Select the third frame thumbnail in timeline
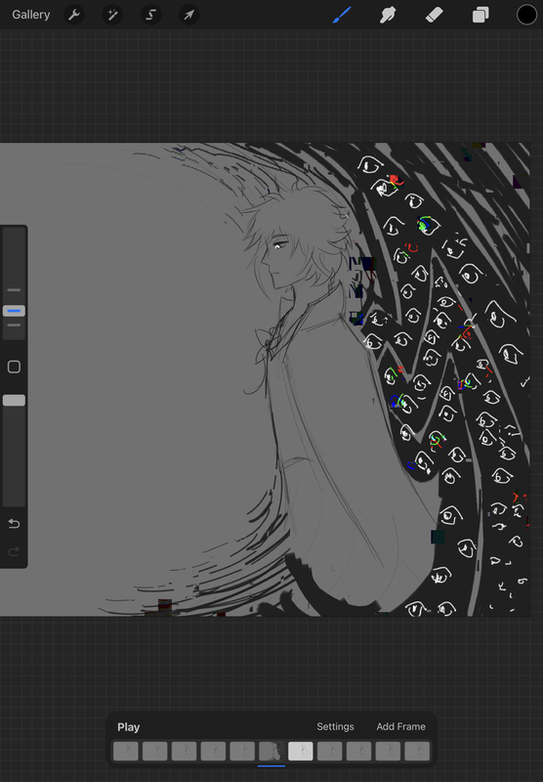543x782 pixels. tap(184, 751)
